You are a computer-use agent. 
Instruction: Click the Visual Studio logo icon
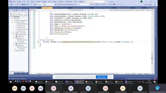(x=10, y=2)
